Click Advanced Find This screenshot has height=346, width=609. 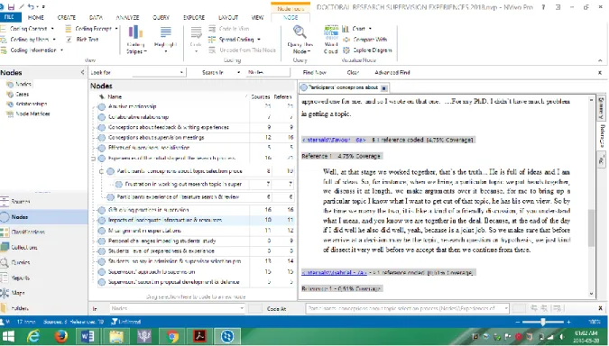(x=392, y=73)
